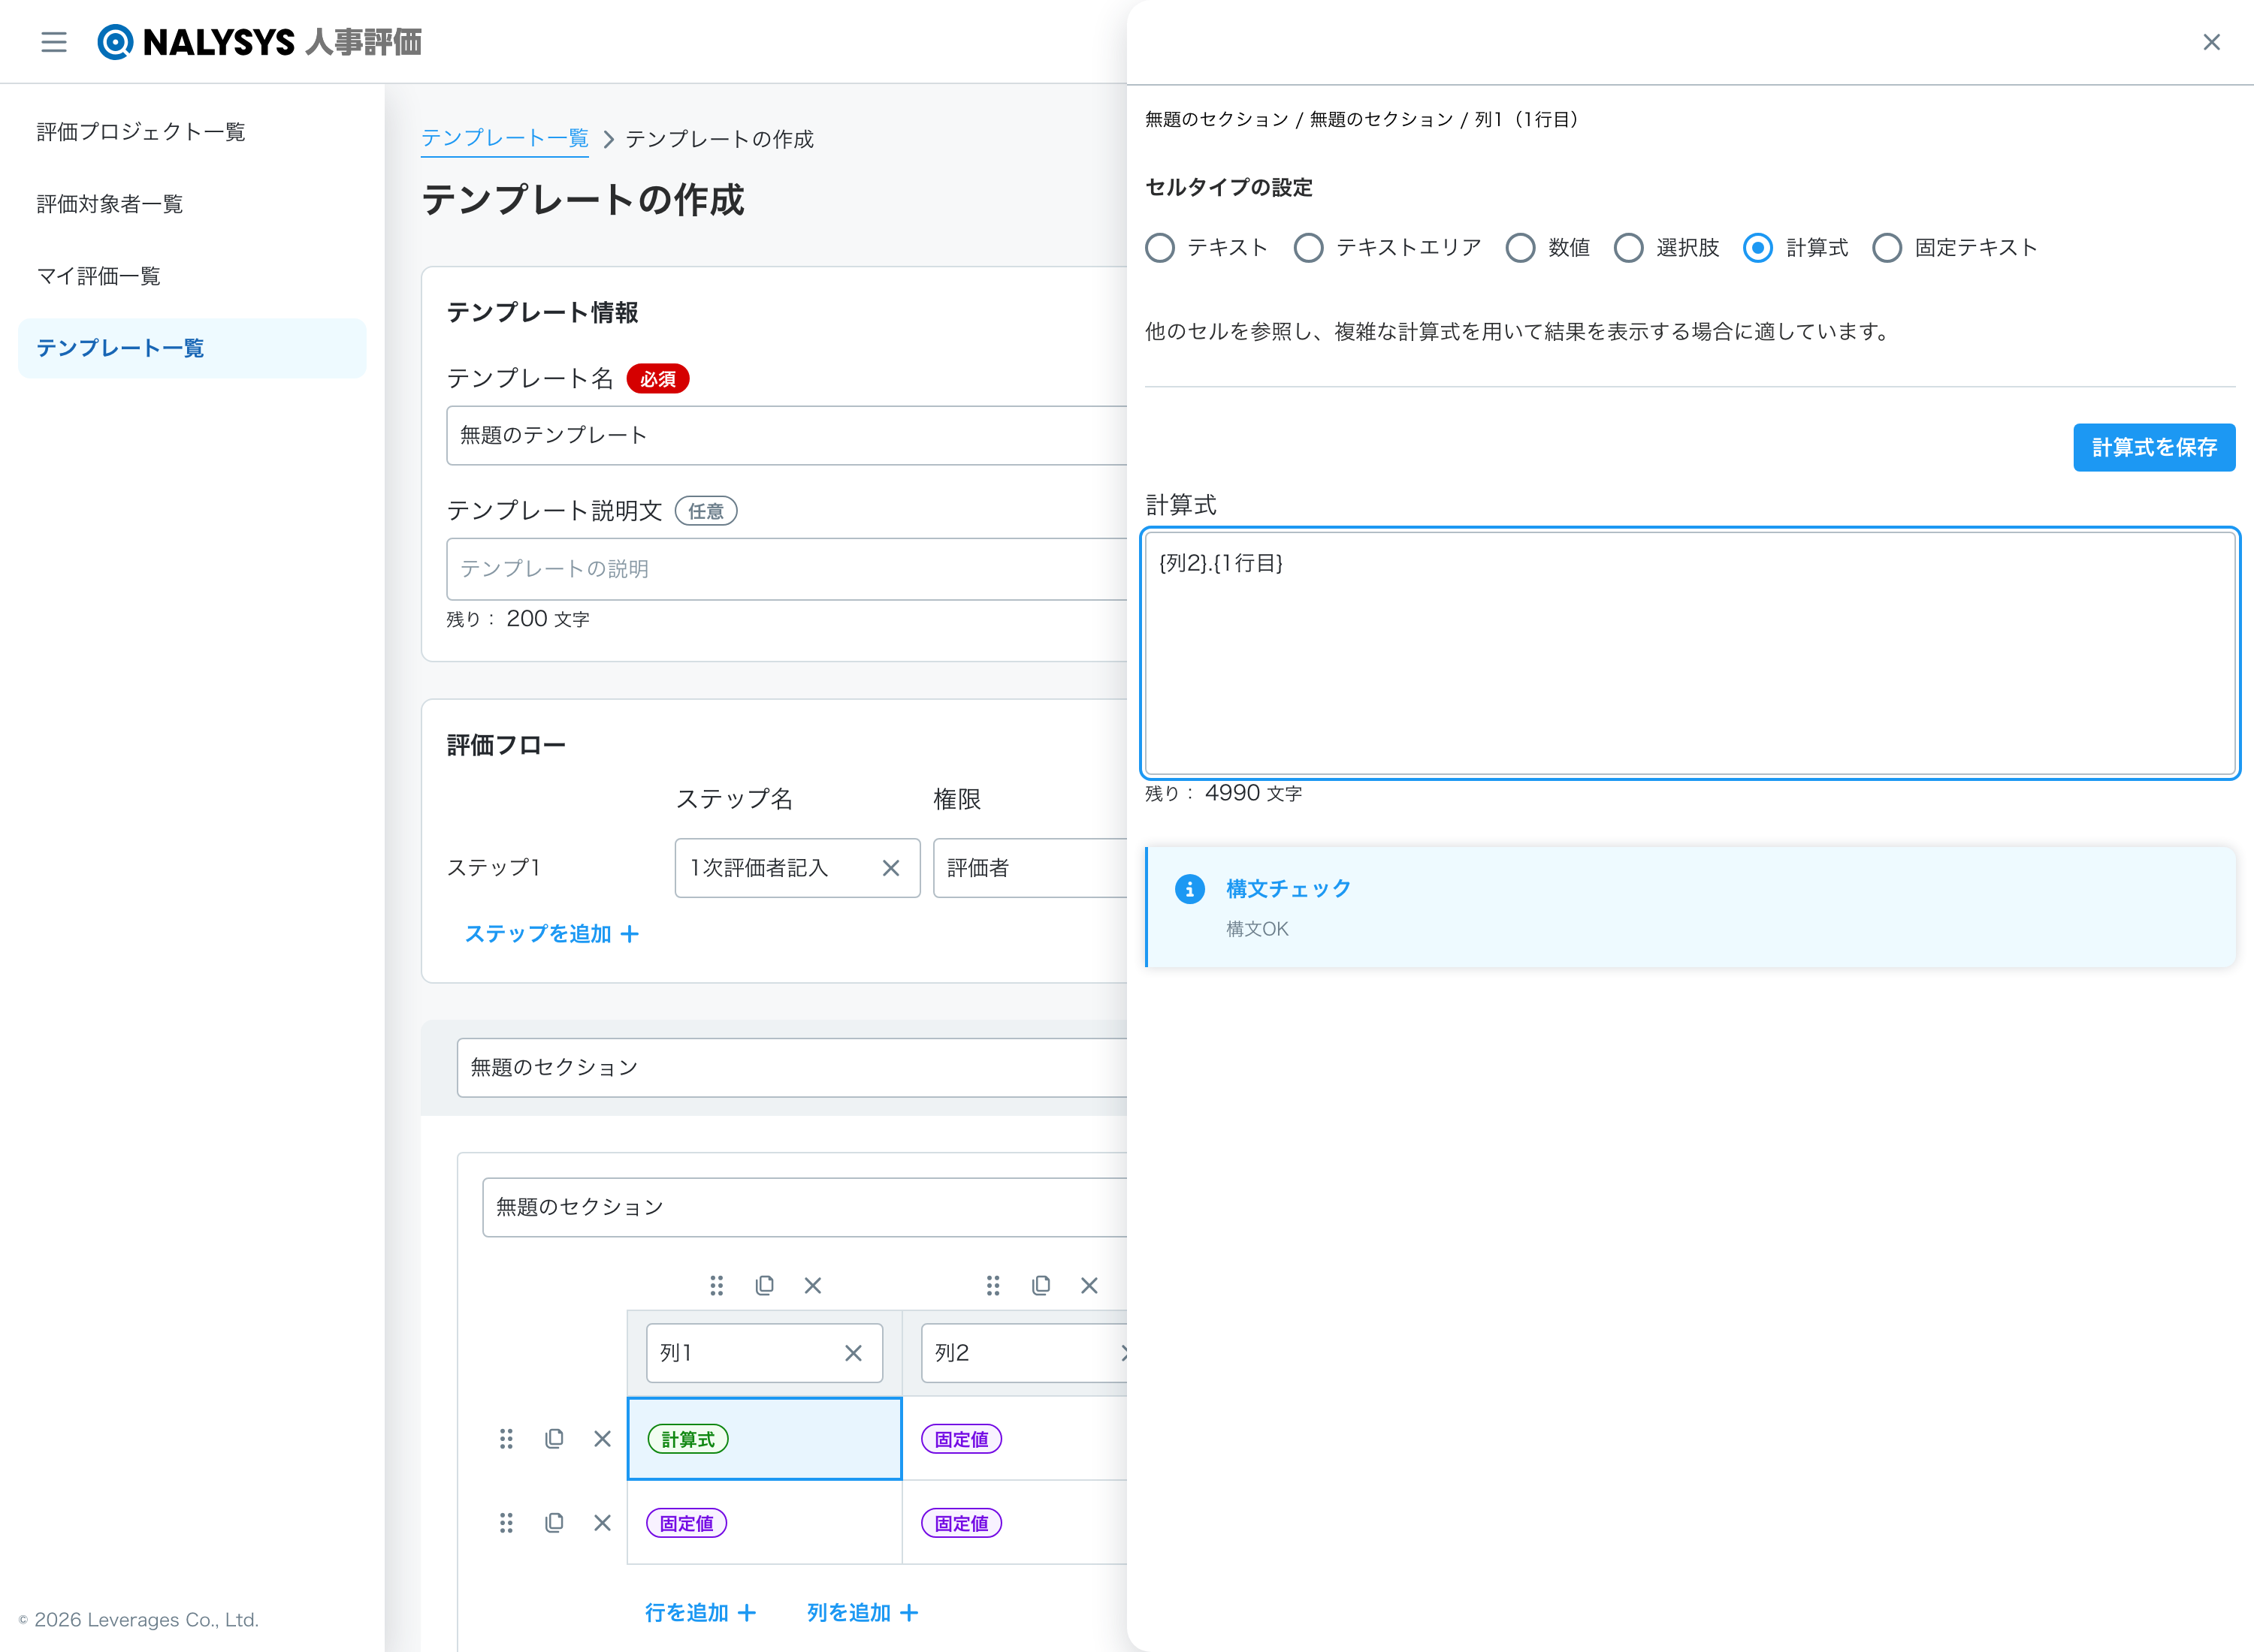Select the 固定値 cell in 列2 first row
Viewport: 2254px width, 1652px height.
(1016, 1439)
